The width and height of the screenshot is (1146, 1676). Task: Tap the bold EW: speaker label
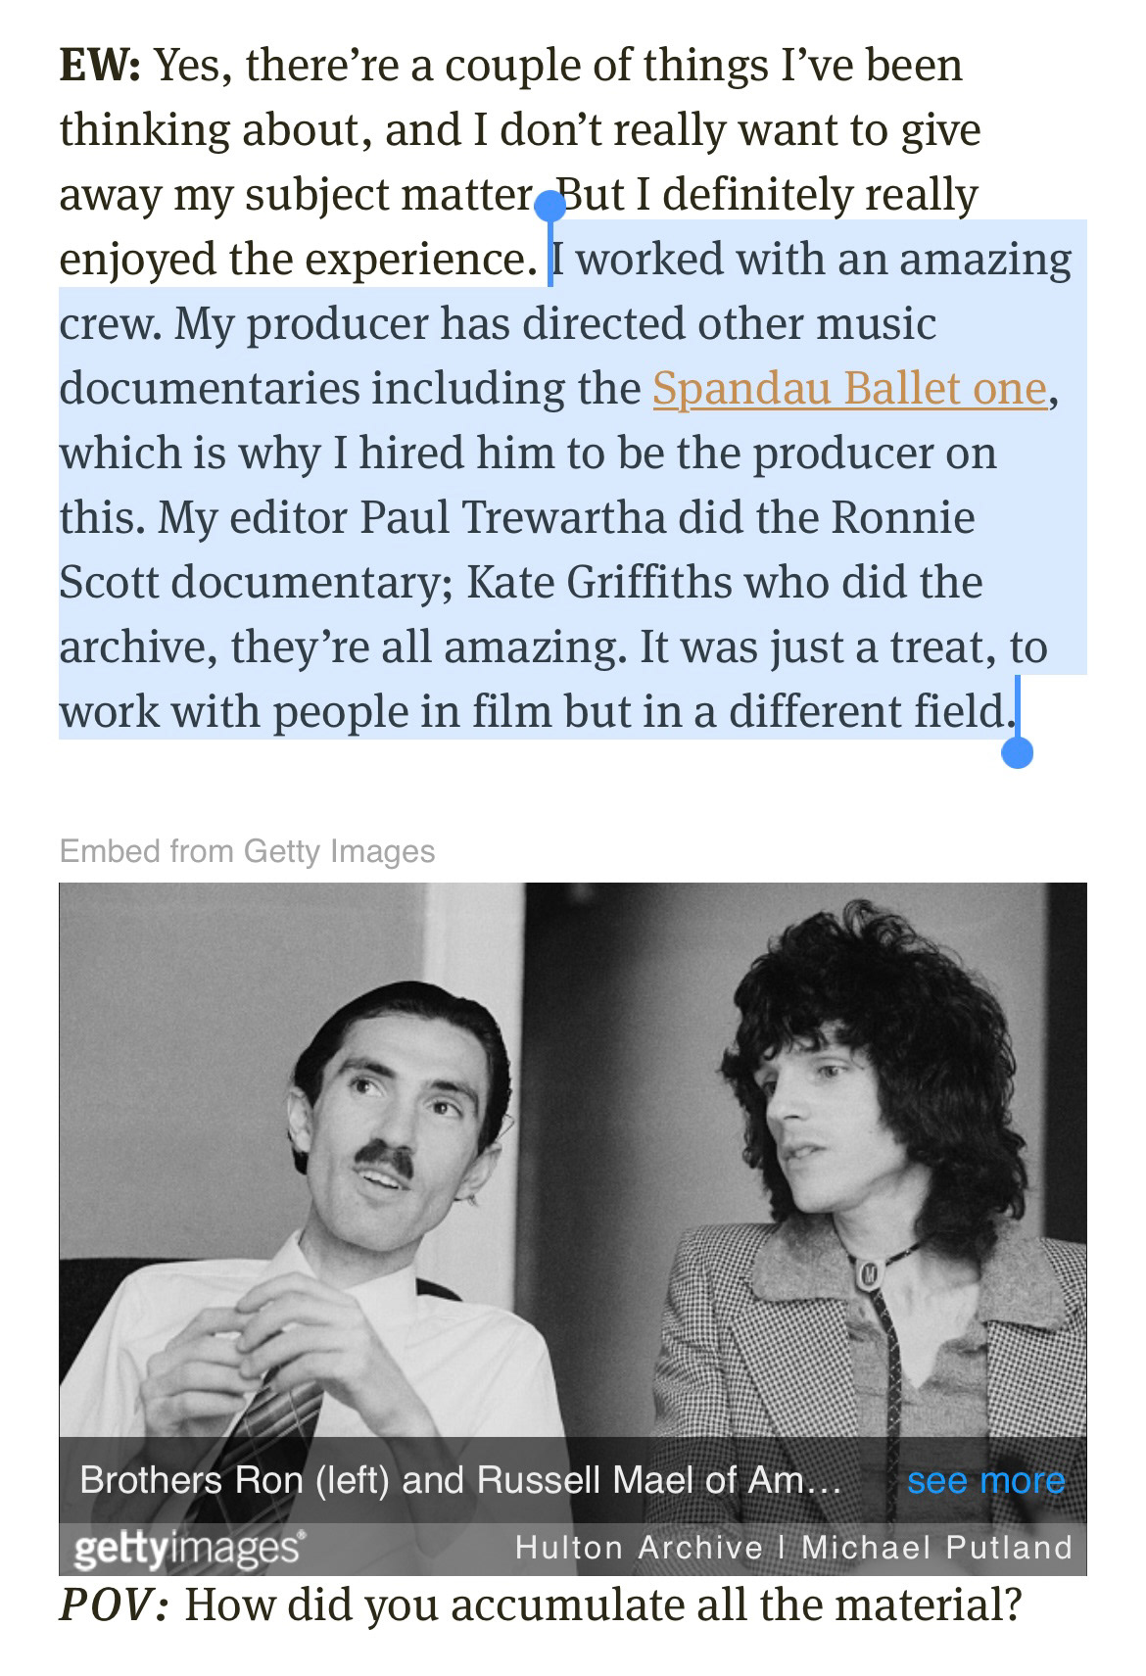pyautogui.click(x=100, y=66)
